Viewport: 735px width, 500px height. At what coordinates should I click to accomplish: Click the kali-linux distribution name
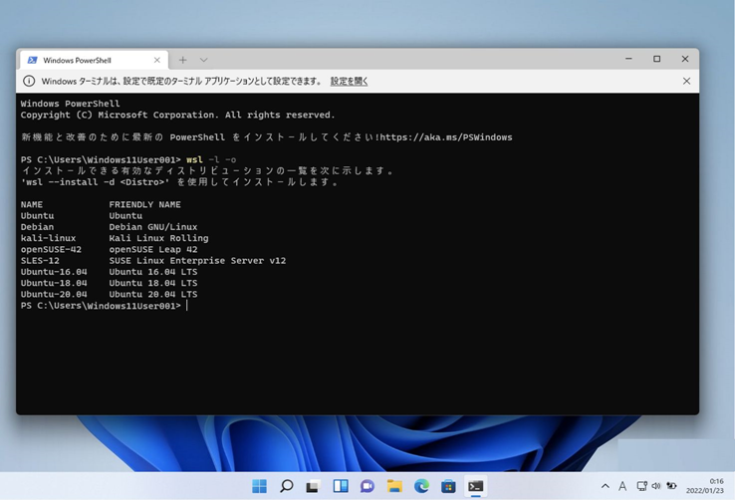48,238
